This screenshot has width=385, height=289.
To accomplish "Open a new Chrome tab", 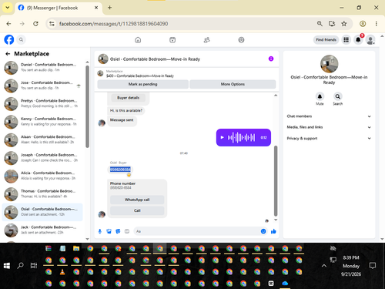I will [x=109, y=8].
